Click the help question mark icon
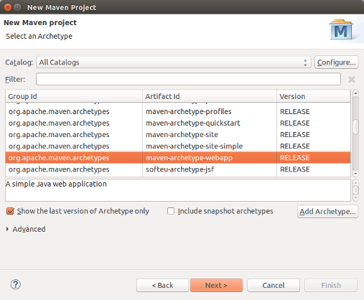The width and height of the screenshot is (364, 300). tap(16, 284)
